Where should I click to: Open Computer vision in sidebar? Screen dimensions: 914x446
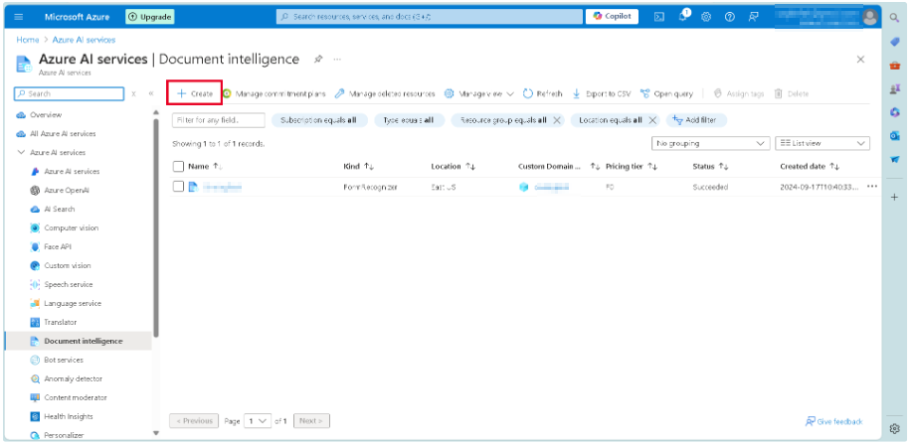(71, 227)
